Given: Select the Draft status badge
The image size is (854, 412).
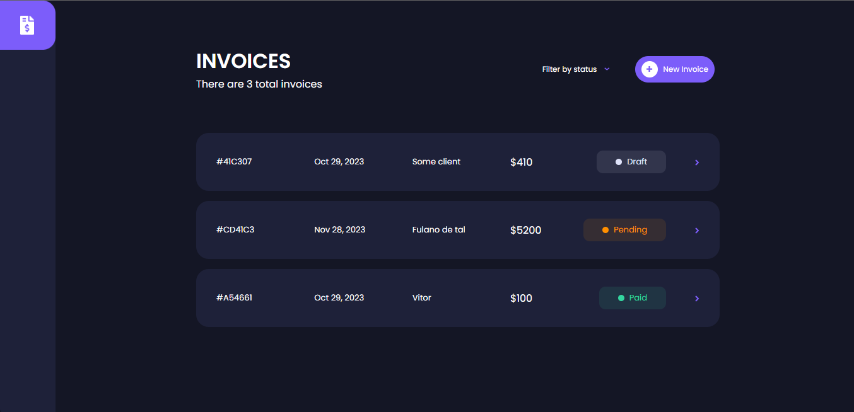Looking at the screenshot, I should coord(631,162).
